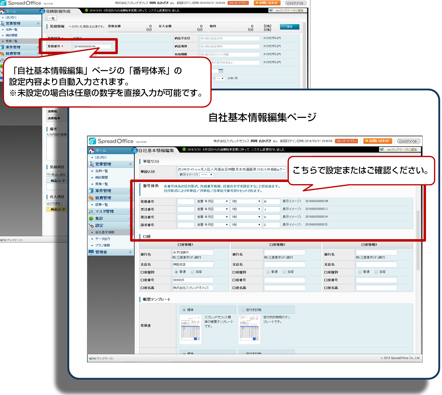The image size is (442, 395).
Task: Open 商談履歴 in front window sidebar
Action: click(x=102, y=177)
